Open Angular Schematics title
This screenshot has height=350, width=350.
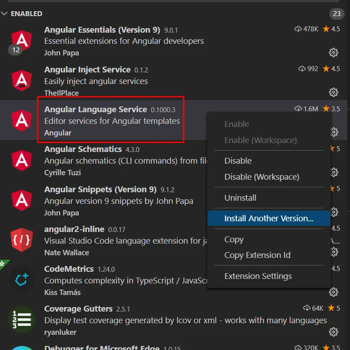83,149
